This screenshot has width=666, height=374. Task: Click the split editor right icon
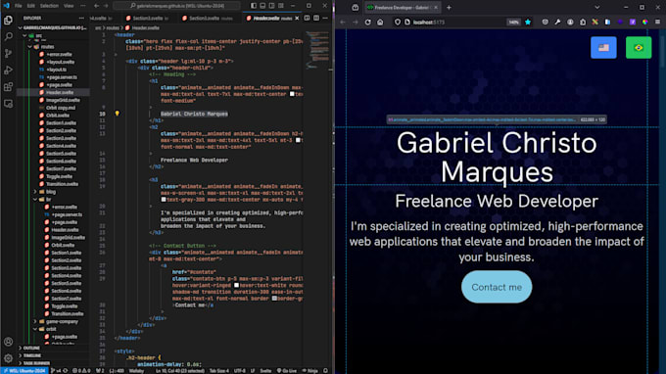click(x=316, y=19)
